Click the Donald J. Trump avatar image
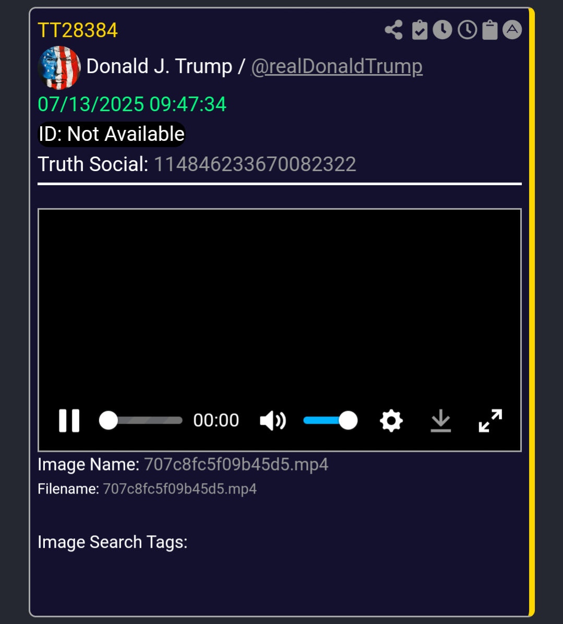Viewport: 563px width, 624px height. pyautogui.click(x=59, y=67)
